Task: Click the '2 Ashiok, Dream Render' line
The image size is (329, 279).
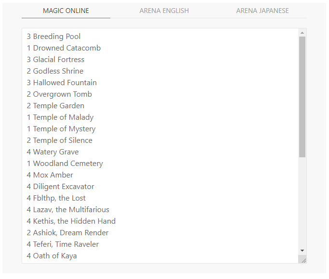Action: point(67,233)
